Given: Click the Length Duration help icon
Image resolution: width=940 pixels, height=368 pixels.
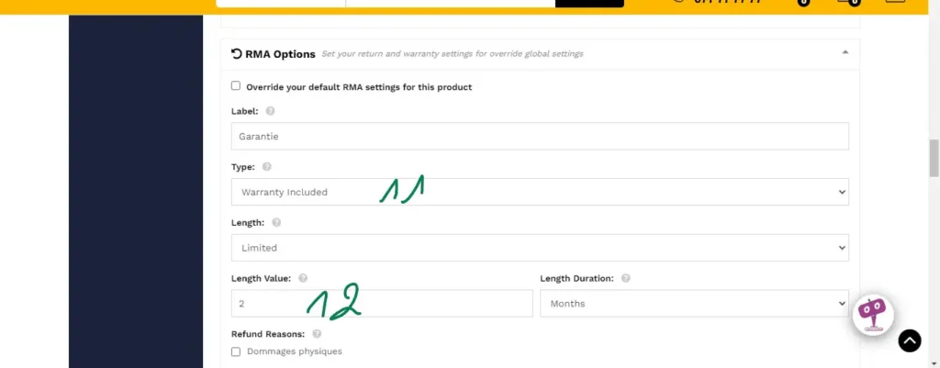Looking at the screenshot, I should 625,278.
